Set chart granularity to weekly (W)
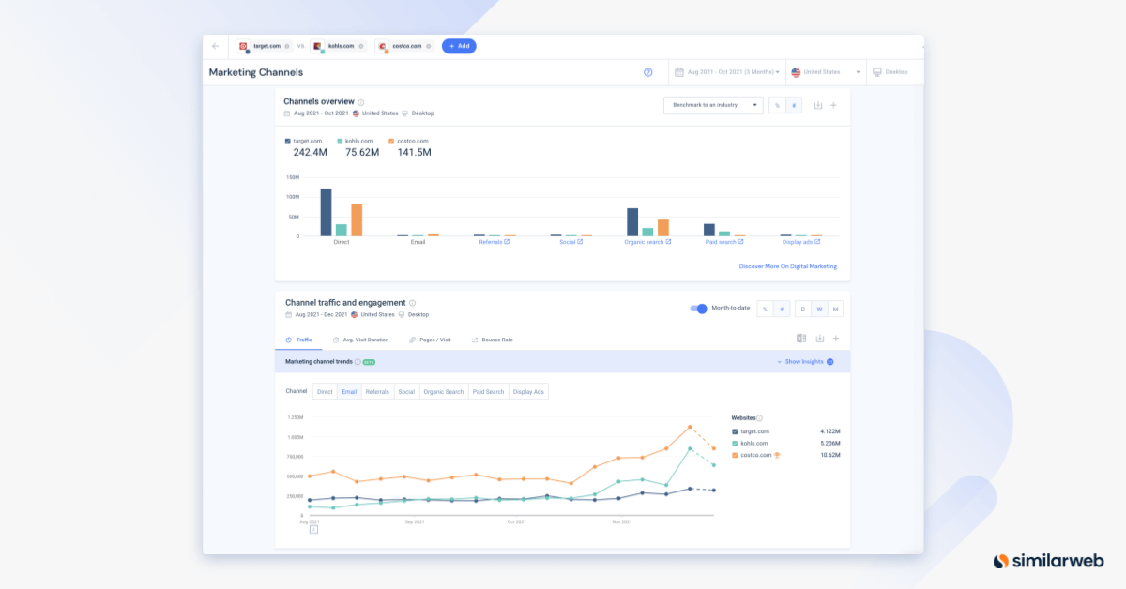This screenshot has width=1126, height=589. tap(819, 309)
